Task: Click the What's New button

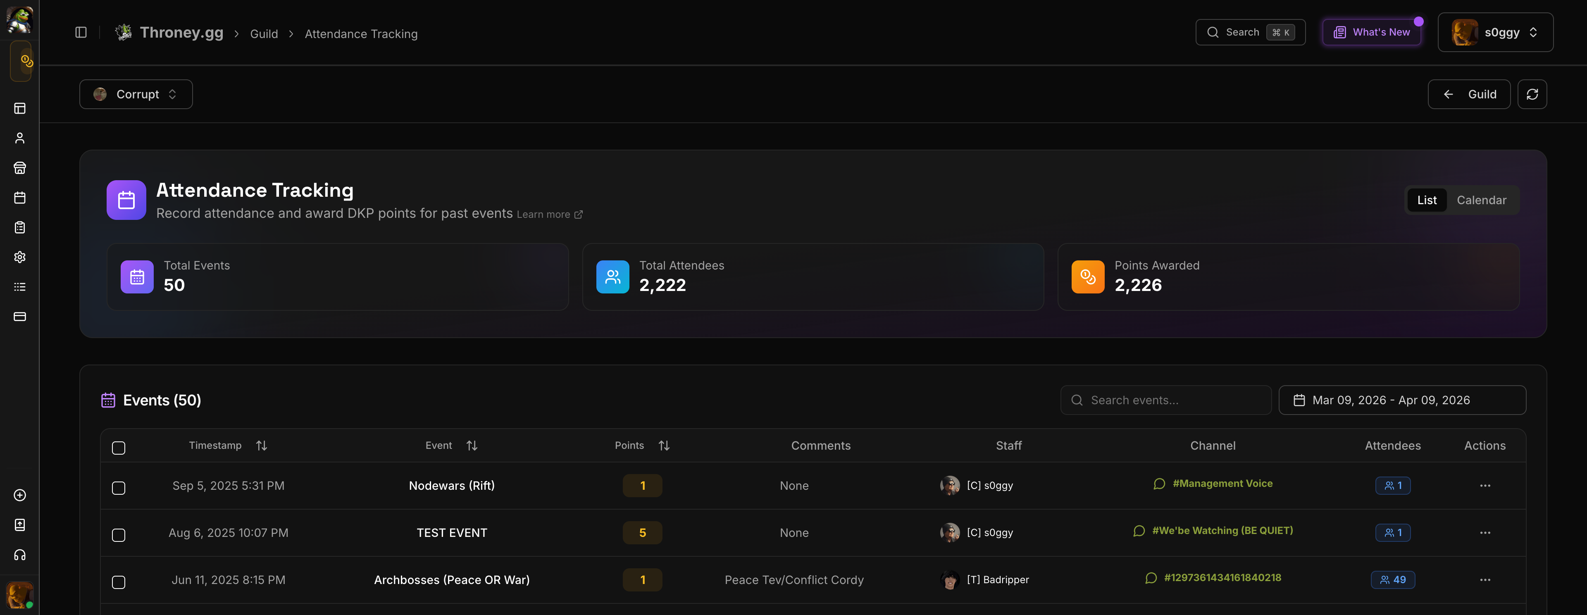Action: (1371, 33)
